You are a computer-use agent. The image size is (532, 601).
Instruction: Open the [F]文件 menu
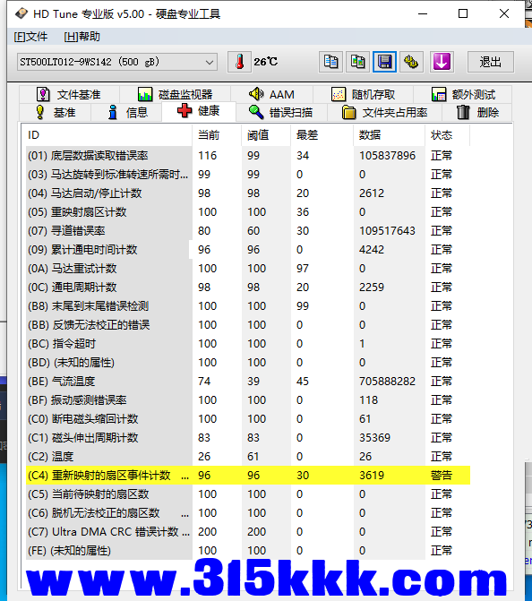[x=30, y=37]
